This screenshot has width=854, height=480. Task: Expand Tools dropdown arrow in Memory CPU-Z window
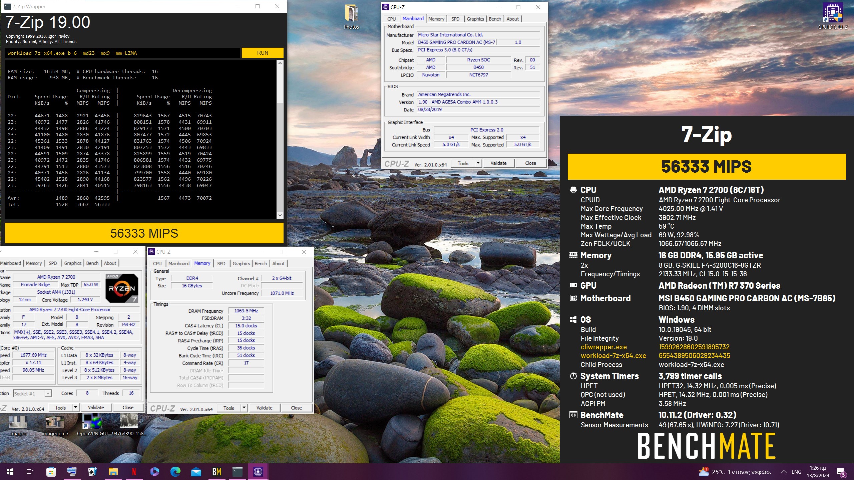[x=244, y=408]
